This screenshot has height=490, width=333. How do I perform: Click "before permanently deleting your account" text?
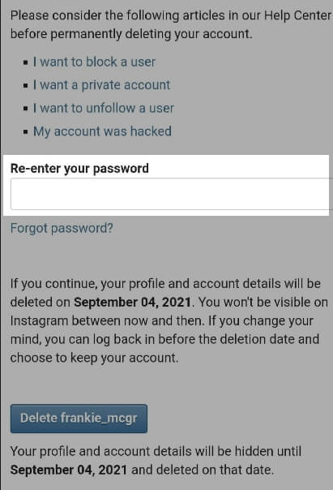pyautogui.click(x=131, y=34)
